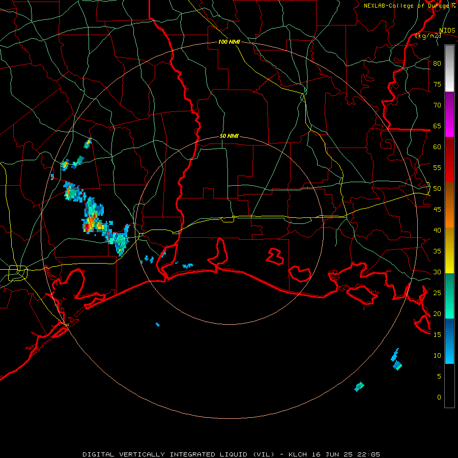Click the 15 scale value
458x458 pixels.
coord(437,334)
